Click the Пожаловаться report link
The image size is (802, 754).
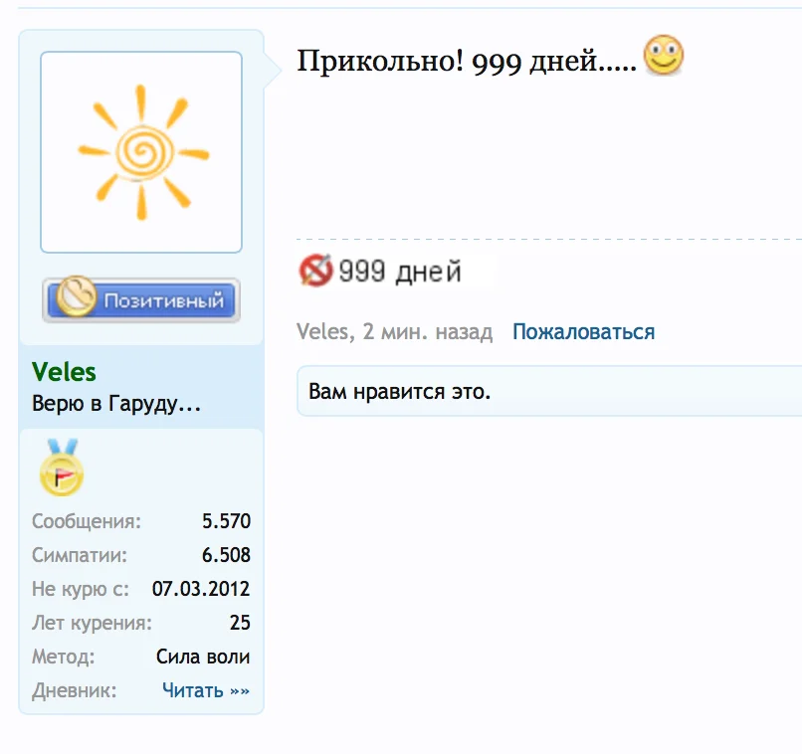(584, 332)
